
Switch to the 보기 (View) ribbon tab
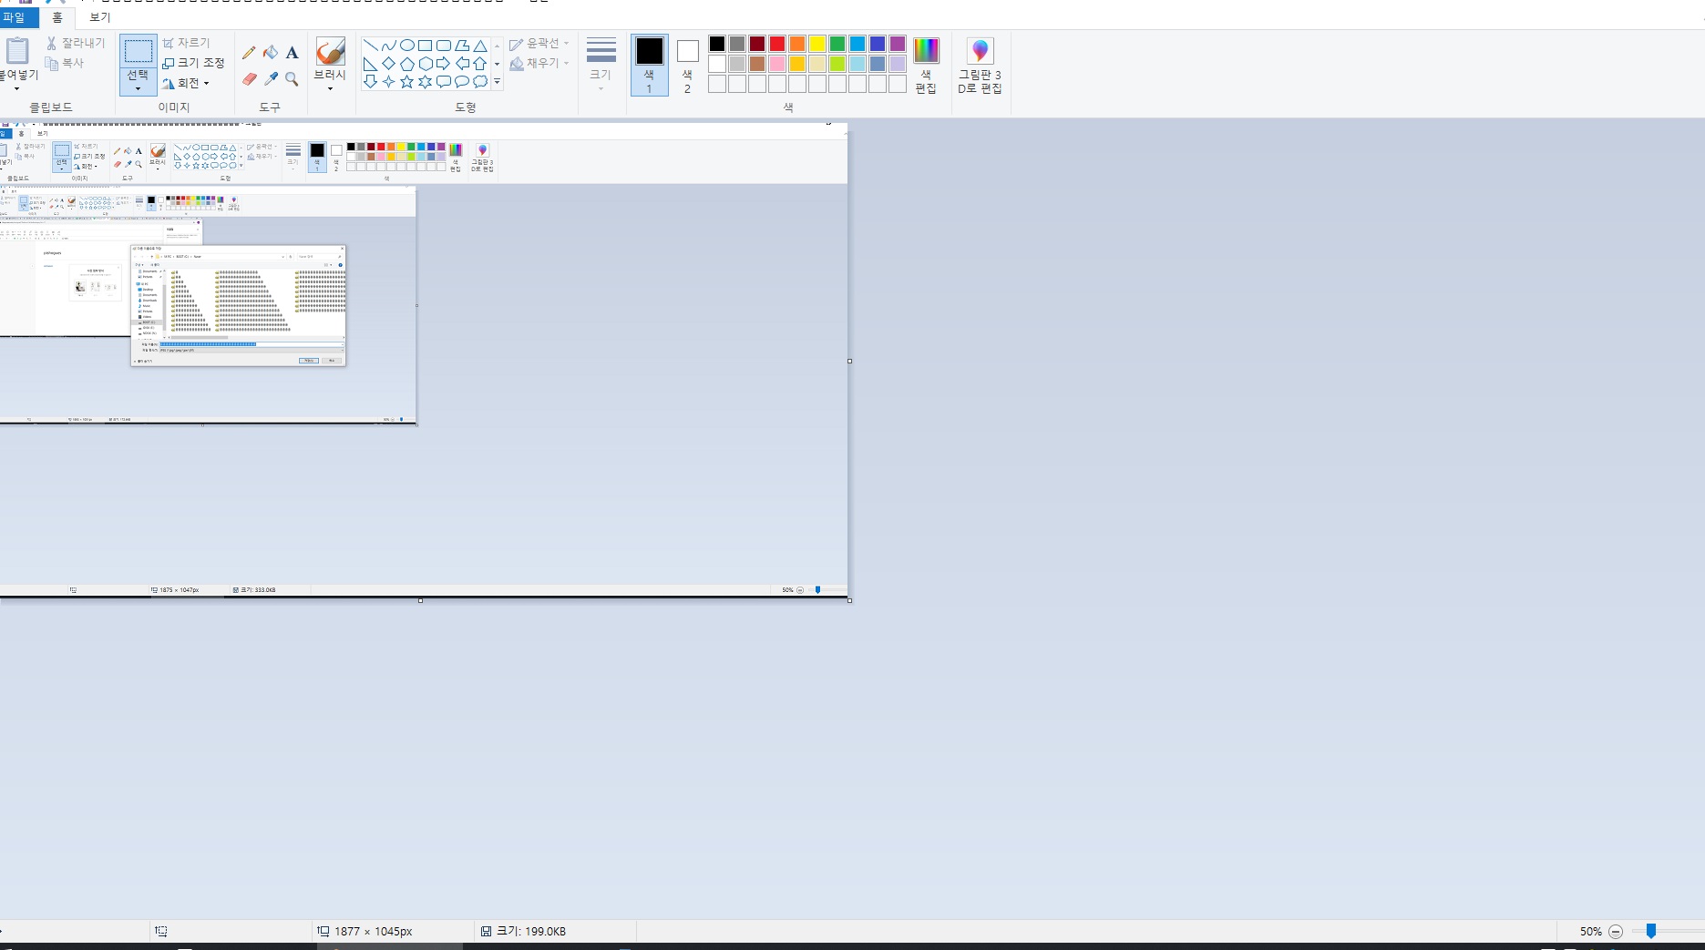tap(99, 17)
